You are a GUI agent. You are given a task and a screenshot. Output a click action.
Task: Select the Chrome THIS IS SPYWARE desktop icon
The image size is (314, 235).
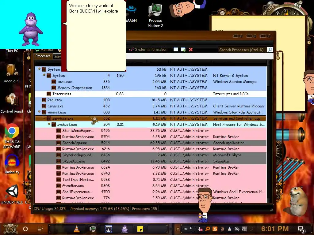pos(12,136)
